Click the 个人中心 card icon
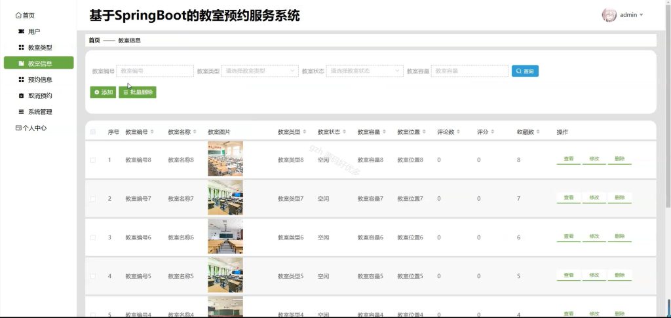The image size is (671, 318). coord(18,128)
